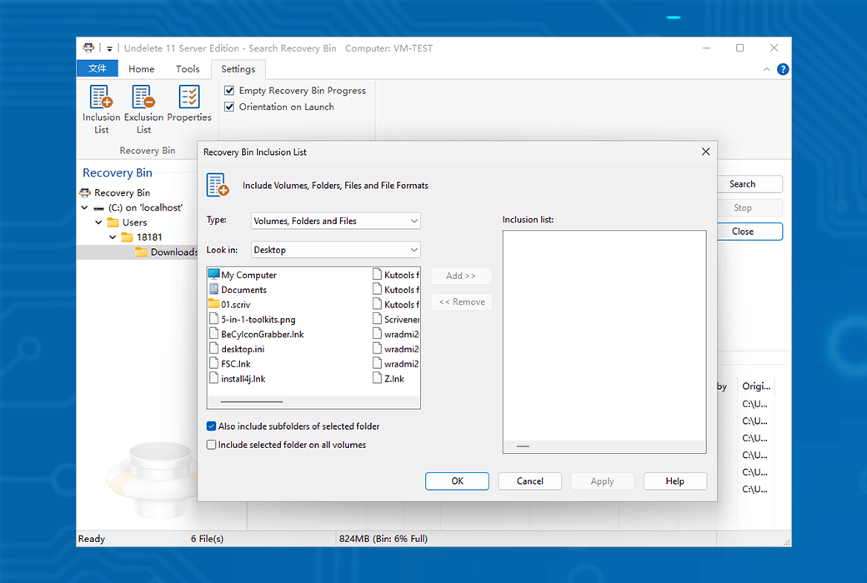Collapse the Users tree node

click(x=99, y=222)
